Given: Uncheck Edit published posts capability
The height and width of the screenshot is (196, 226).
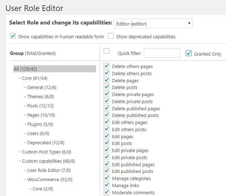Looking at the screenshot, I should [x=106, y=171].
